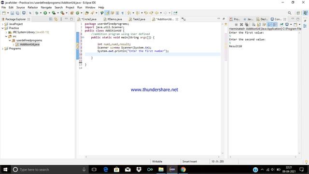Open the Source menu

click(20, 8)
